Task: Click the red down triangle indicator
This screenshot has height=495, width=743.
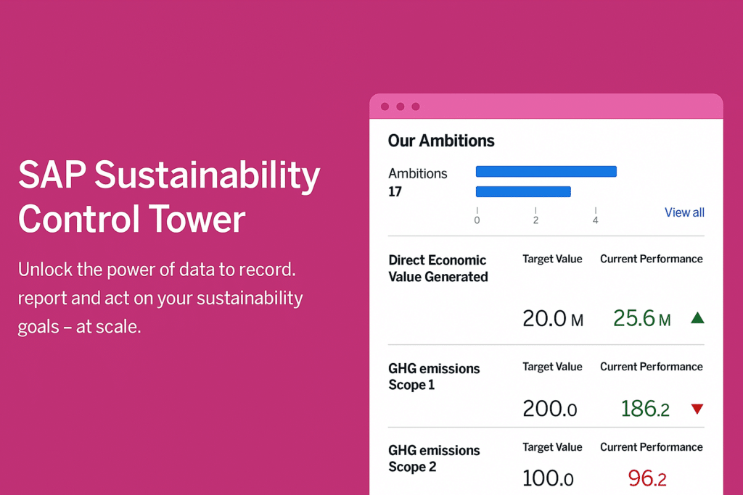Action: [x=697, y=409]
